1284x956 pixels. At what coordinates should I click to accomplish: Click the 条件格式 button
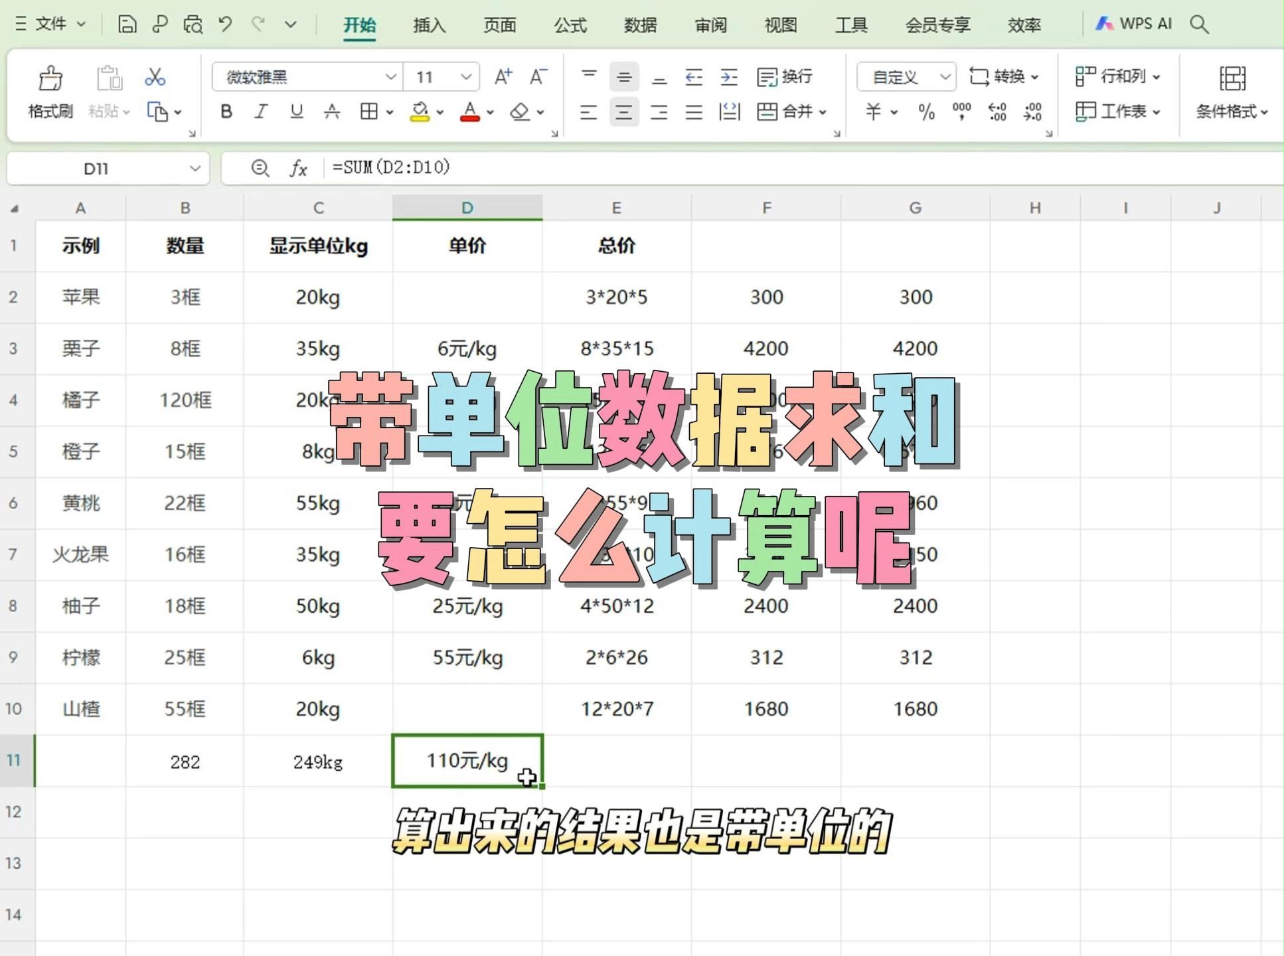[x=1230, y=93]
